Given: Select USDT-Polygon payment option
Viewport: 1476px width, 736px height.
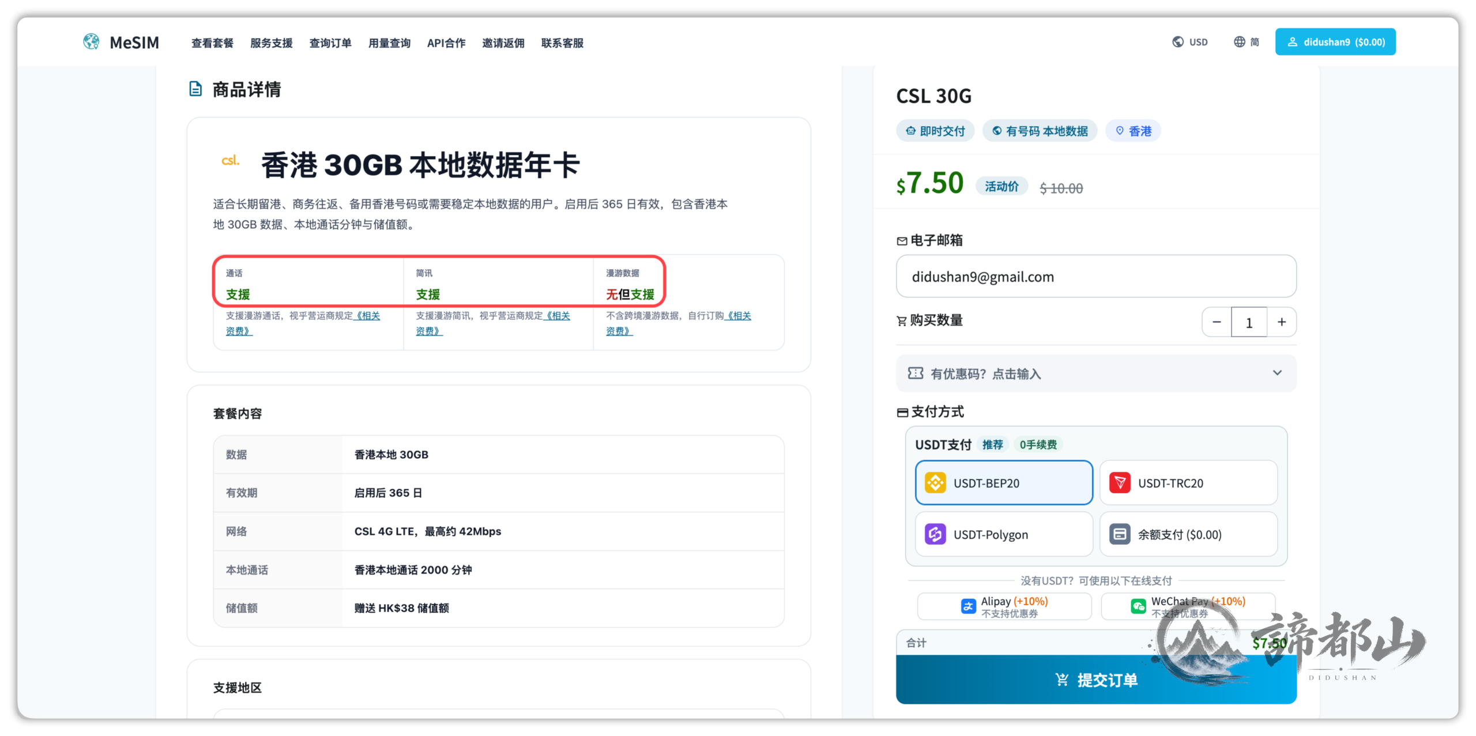Looking at the screenshot, I should pyautogui.click(x=1004, y=534).
